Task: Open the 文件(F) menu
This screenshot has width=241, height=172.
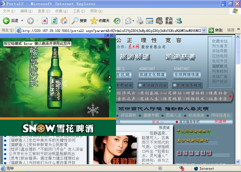Action: point(9,11)
